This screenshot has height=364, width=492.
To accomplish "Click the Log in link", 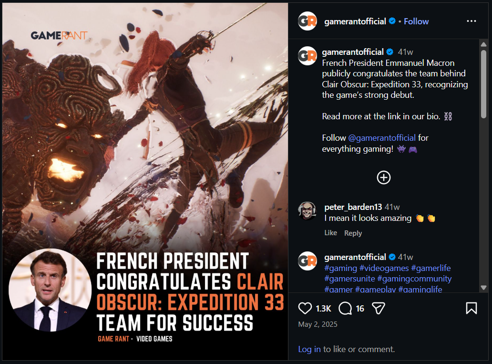I will pyautogui.click(x=309, y=349).
